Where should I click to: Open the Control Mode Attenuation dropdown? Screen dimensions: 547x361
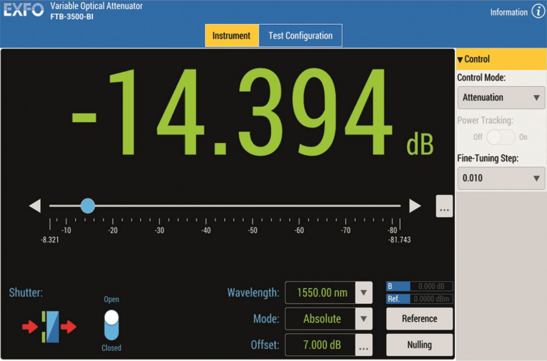(x=501, y=97)
